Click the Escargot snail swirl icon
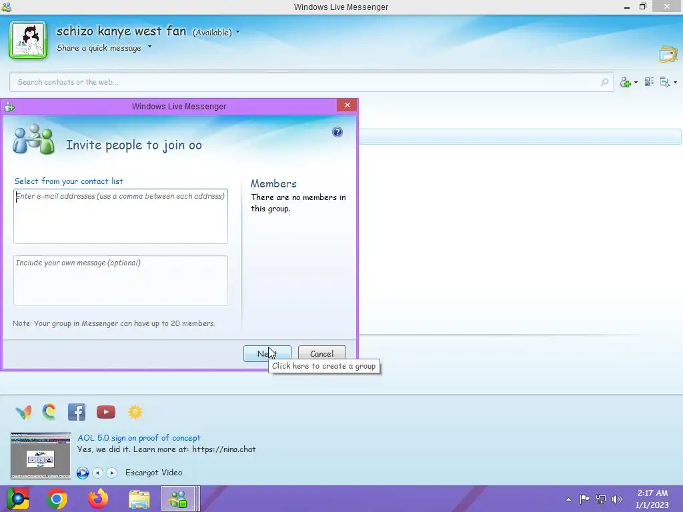This screenshot has width=683, height=512. pos(49,412)
